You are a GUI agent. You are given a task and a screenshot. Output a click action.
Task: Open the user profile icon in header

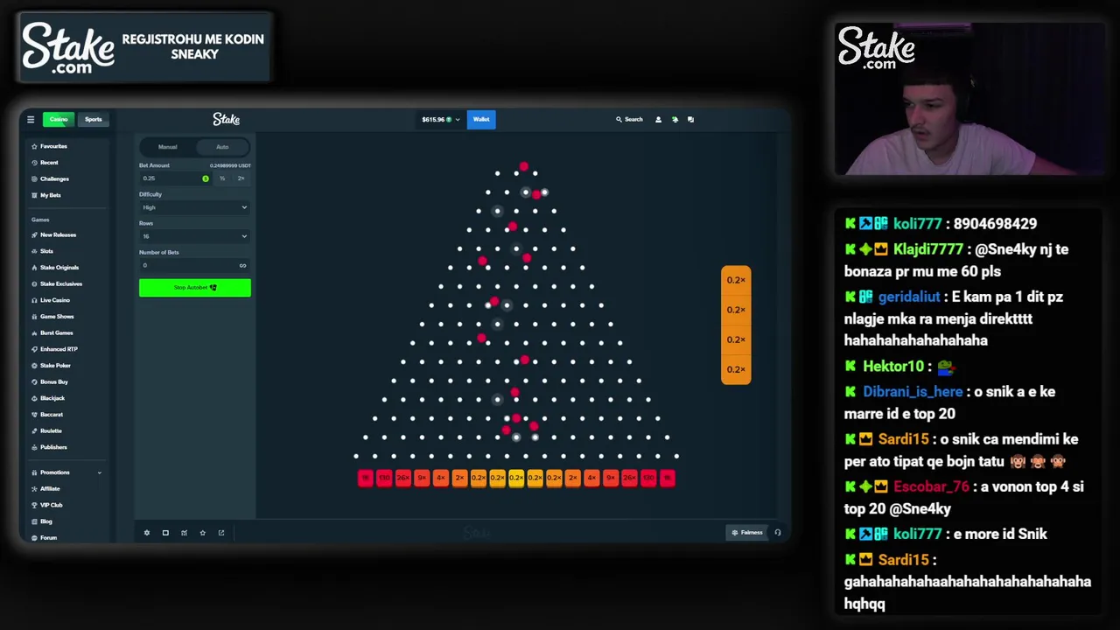pos(658,120)
